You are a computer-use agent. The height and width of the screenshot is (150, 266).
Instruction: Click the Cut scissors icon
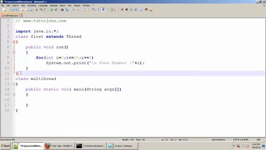[37, 10]
